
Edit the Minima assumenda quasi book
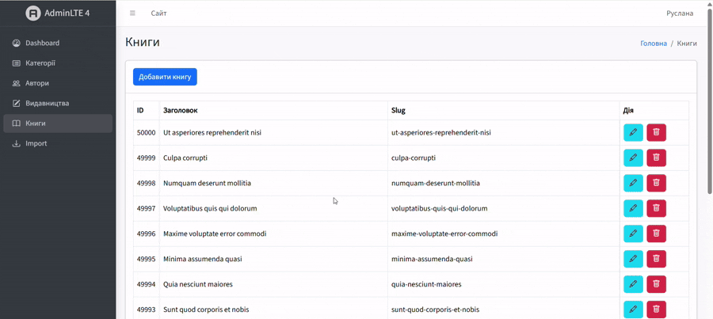point(633,259)
